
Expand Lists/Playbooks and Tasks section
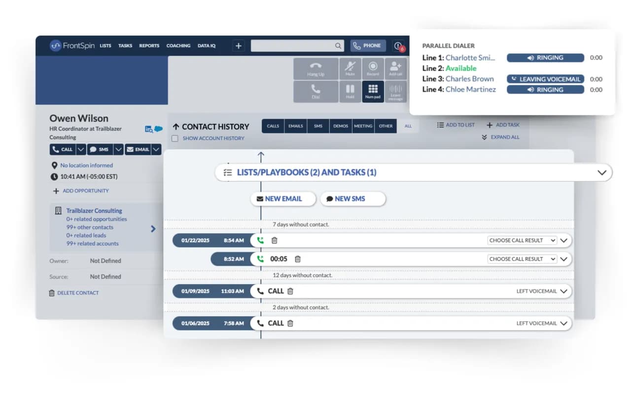point(601,173)
